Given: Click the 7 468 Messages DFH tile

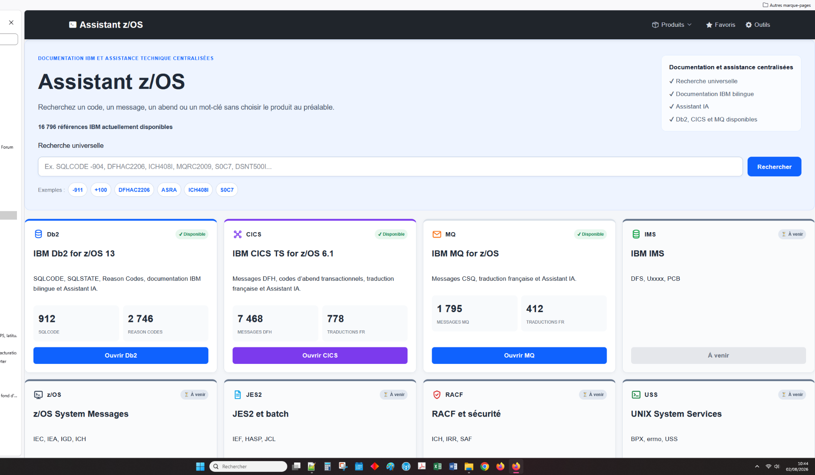Looking at the screenshot, I should coord(275,324).
